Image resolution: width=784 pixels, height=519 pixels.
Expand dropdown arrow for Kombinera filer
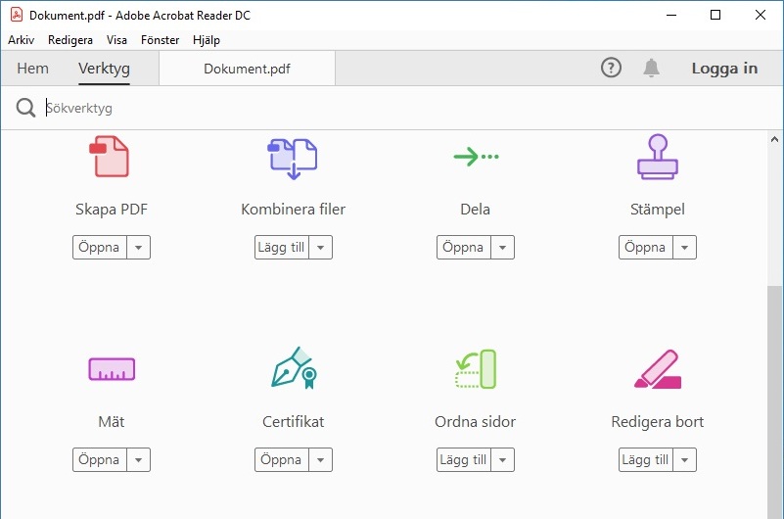pyautogui.click(x=320, y=248)
